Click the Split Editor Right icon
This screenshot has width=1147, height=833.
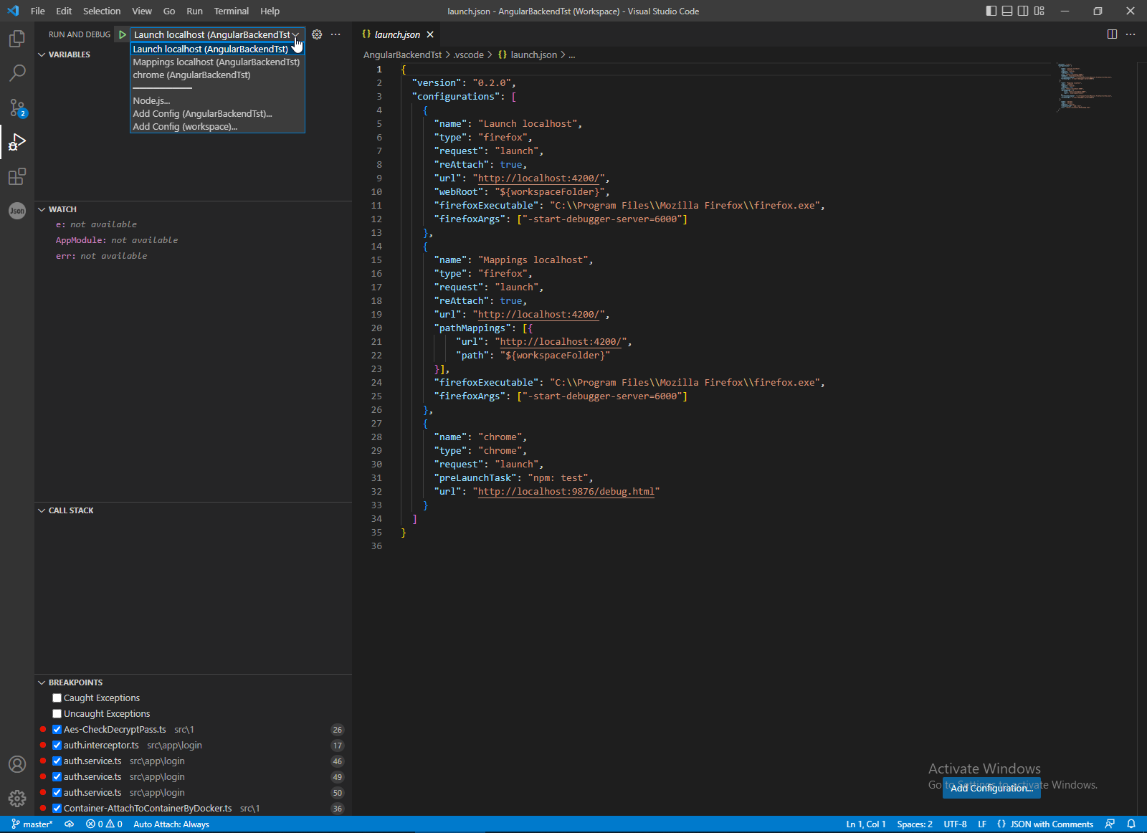tap(1112, 34)
